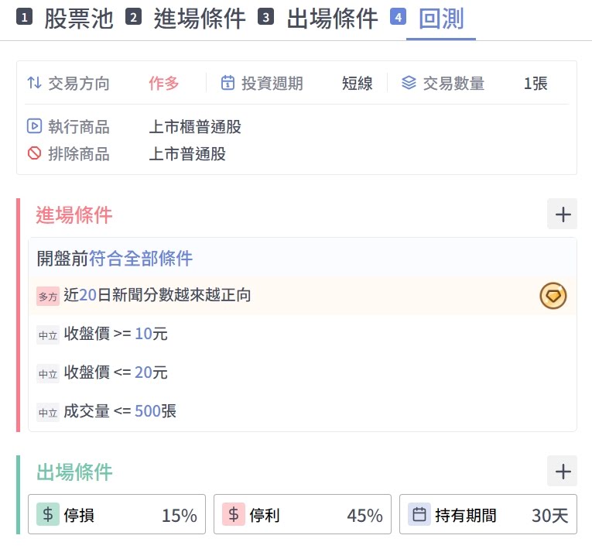Click the 持有期間 calendar icon

pos(419,514)
